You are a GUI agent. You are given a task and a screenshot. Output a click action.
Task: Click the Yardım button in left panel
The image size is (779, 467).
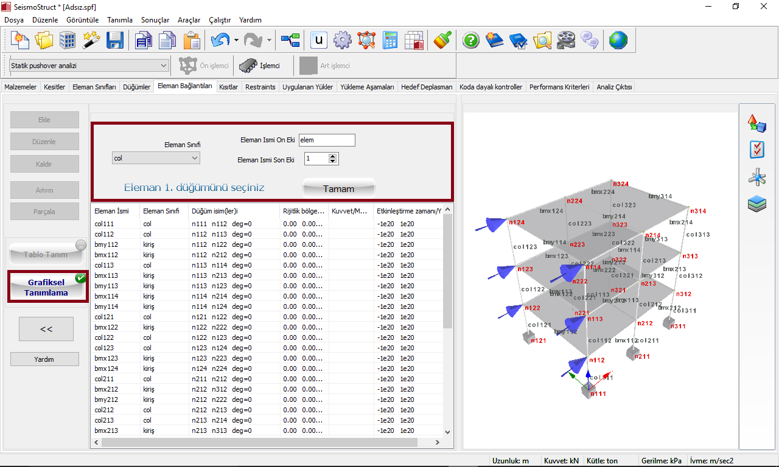(44, 359)
